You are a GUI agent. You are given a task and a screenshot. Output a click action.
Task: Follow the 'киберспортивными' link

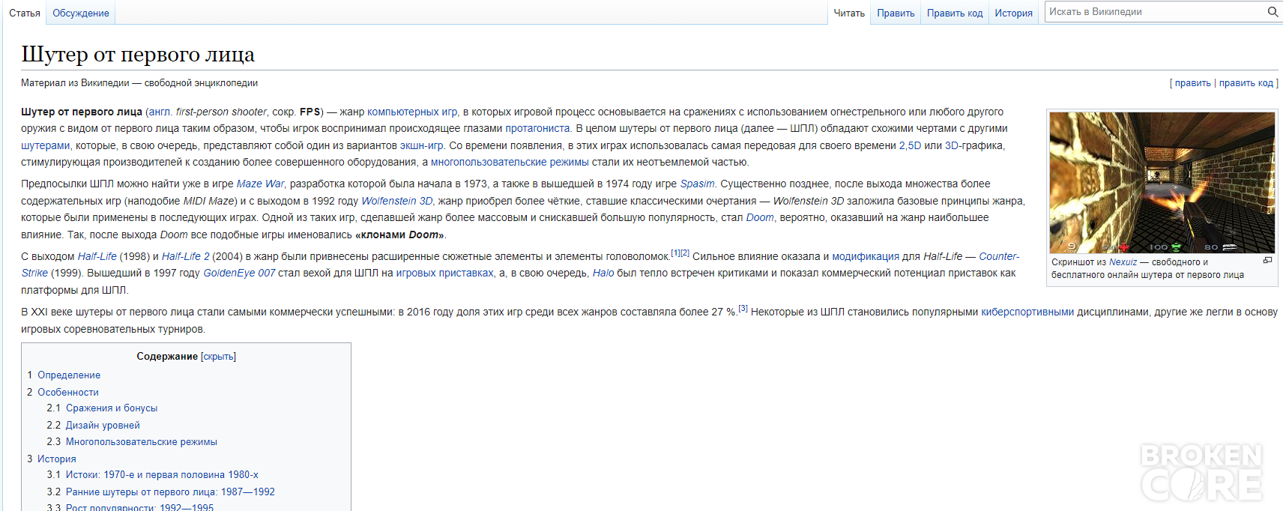click(1027, 312)
